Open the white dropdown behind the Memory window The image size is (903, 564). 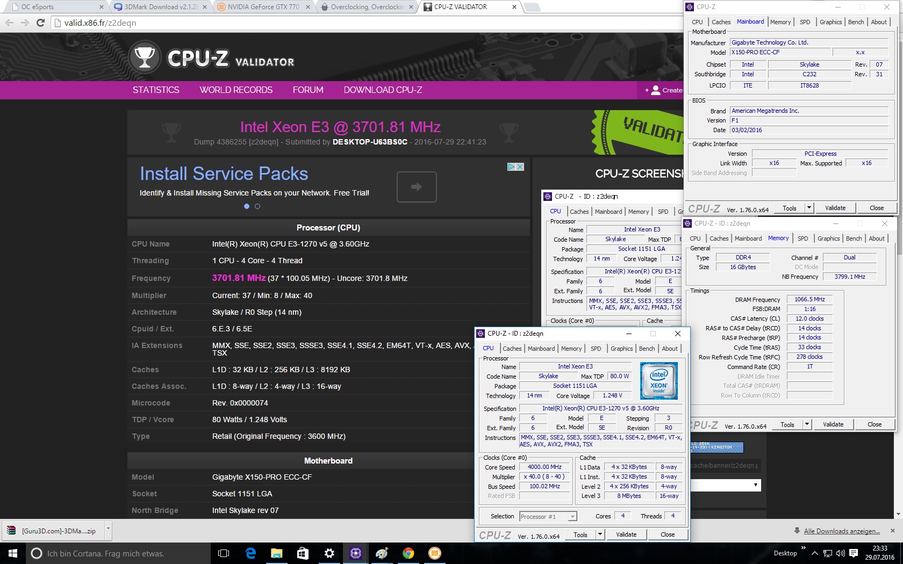pos(726,485)
